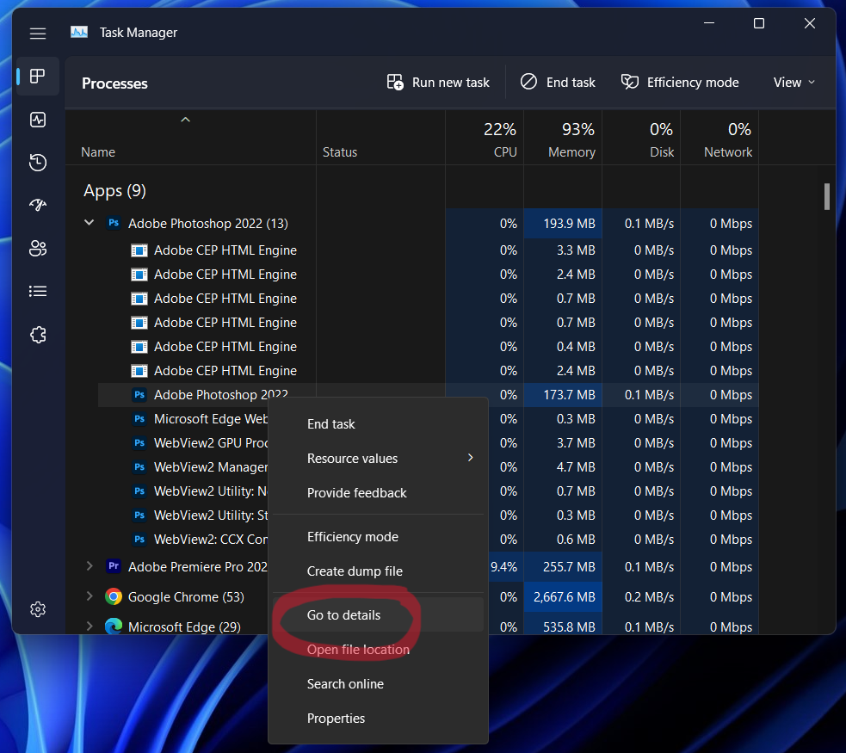Screen dimensions: 846x753
Task: Open the Details sidebar list icon
Action: click(x=38, y=291)
